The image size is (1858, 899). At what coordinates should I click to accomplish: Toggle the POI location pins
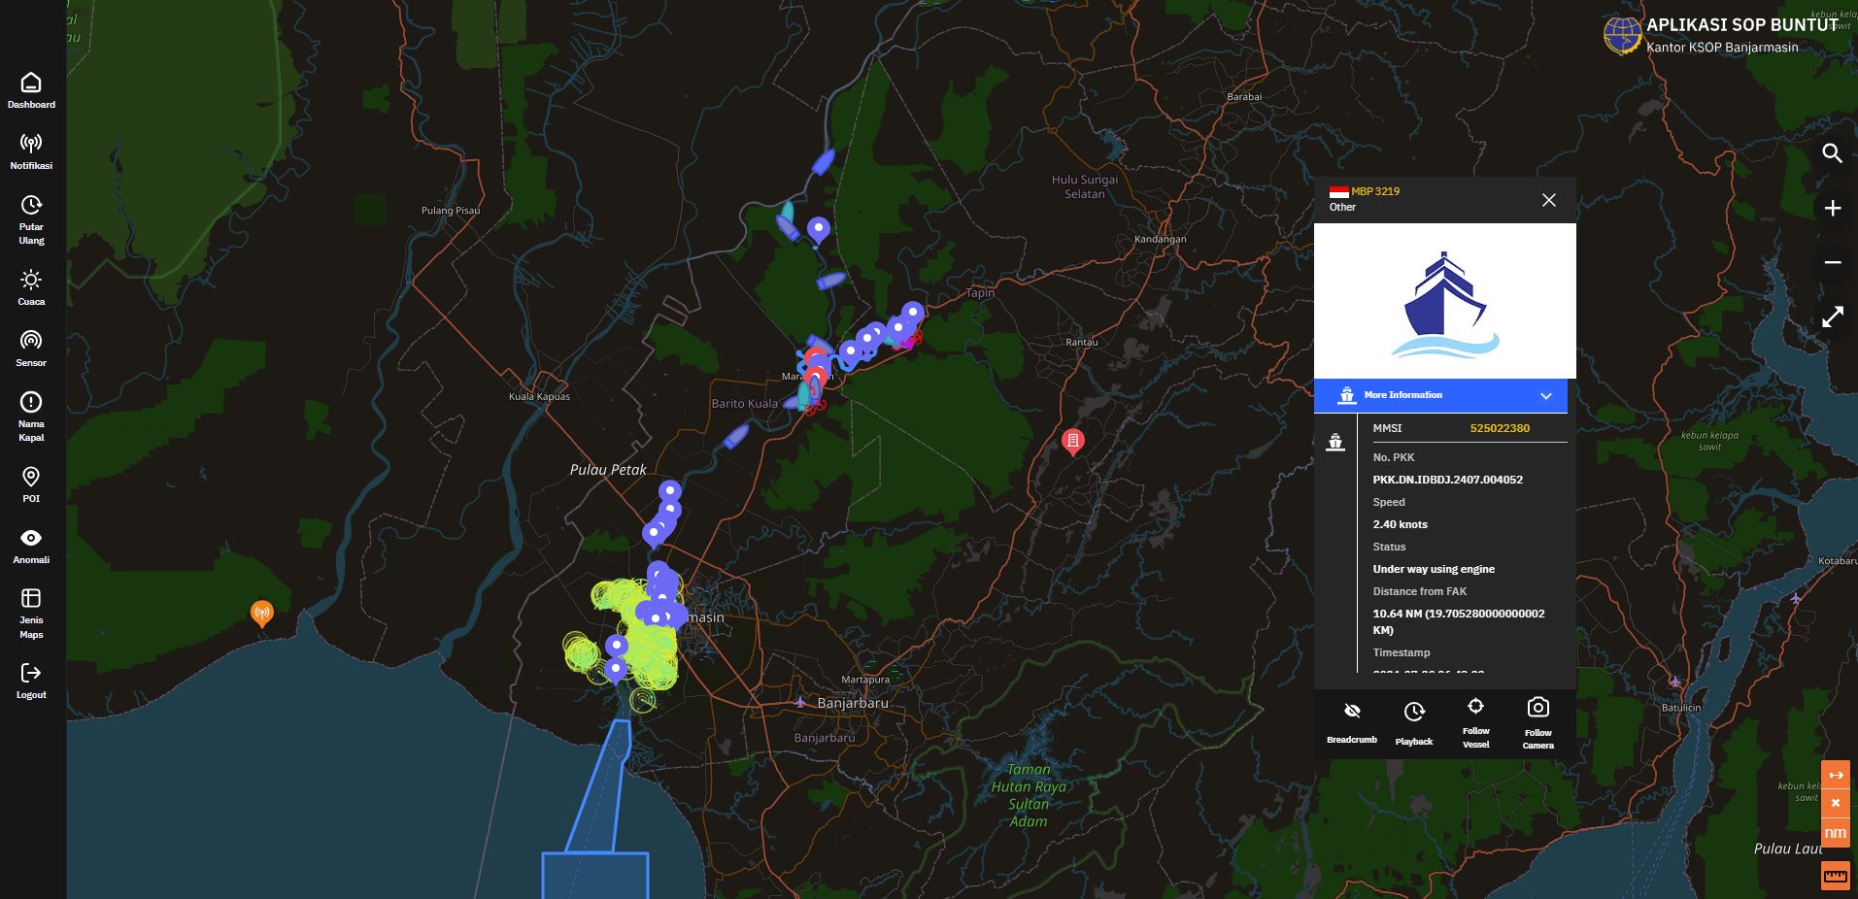pyautogui.click(x=31, y=483)
